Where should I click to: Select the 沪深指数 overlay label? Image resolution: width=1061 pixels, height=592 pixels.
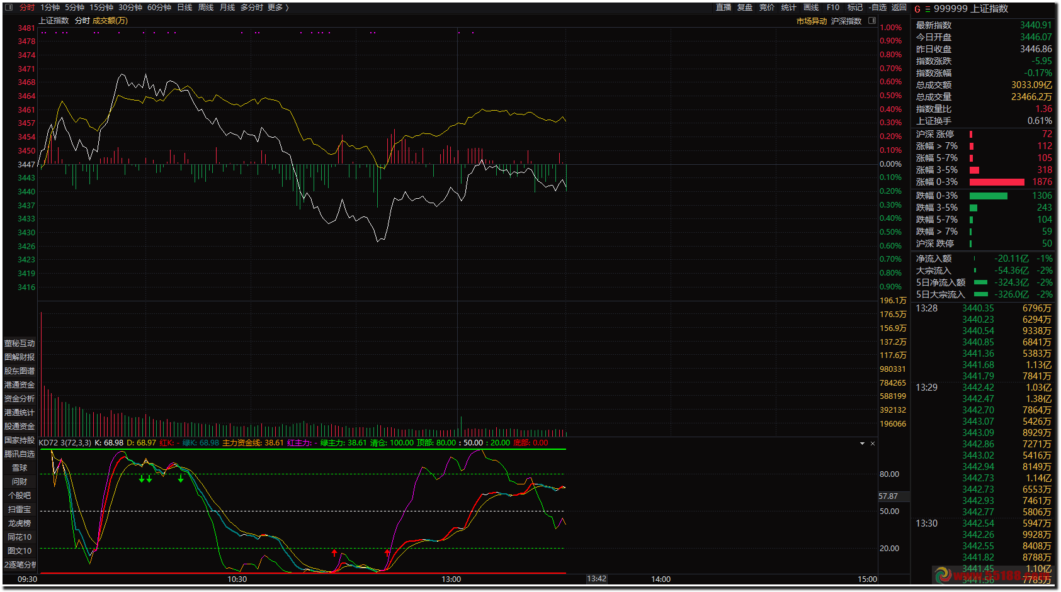[846, 21]
